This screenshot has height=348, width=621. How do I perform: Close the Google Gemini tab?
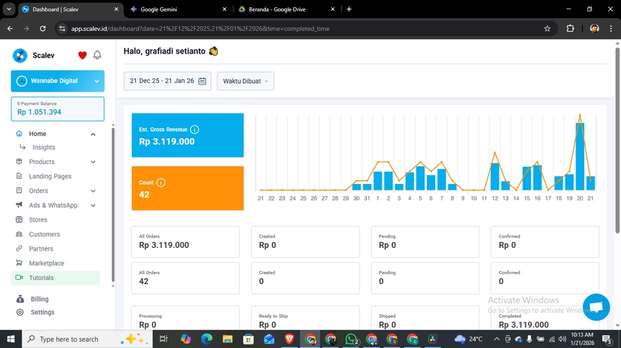[x=224, y=9]
